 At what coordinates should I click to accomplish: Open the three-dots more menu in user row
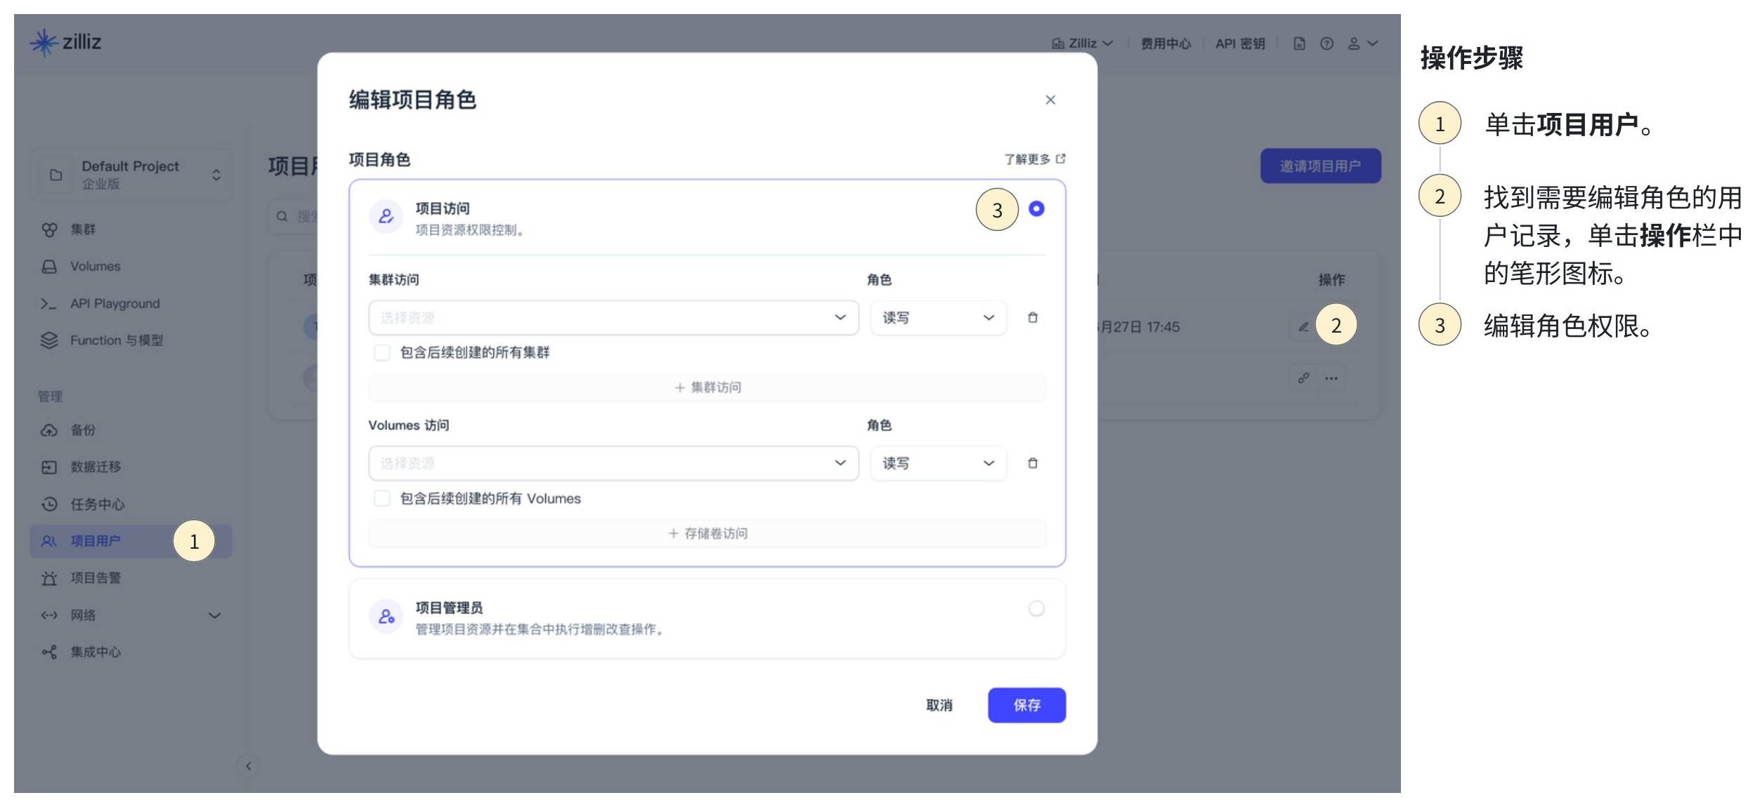coord(1331,378)
